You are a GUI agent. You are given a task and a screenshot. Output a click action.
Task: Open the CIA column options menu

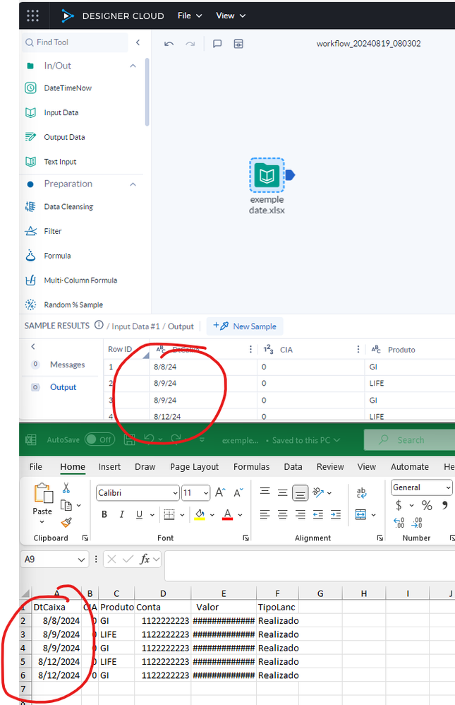pyautogui.click(x=358, y=350)
